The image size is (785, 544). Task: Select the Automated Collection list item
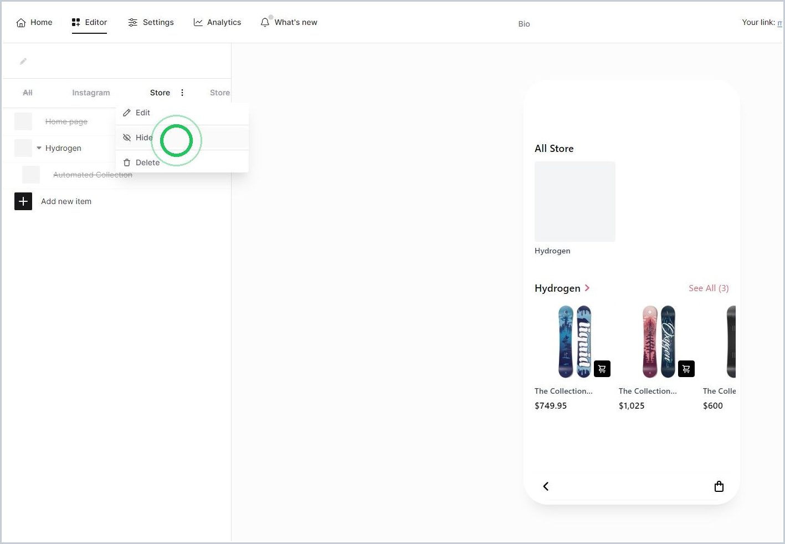(x=93, y=175)
